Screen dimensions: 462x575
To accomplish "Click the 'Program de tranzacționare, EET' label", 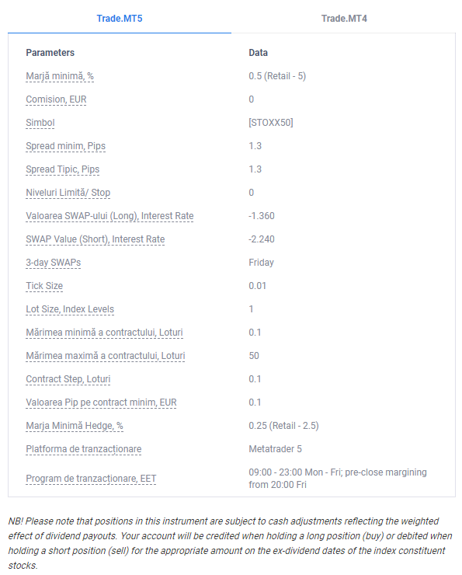I will click(x=91, y=479).
